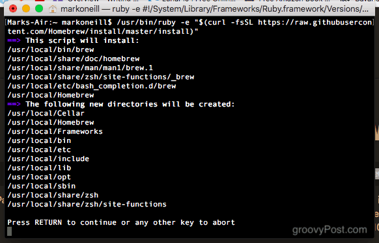
Task: Click the '/usr/local/share/zsh/site-functions' last path line
Action: coord(87,204)
